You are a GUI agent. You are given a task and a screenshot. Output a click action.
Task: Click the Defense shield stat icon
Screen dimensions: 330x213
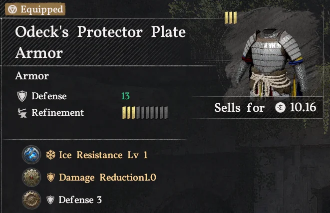click(x=21, y=96)
